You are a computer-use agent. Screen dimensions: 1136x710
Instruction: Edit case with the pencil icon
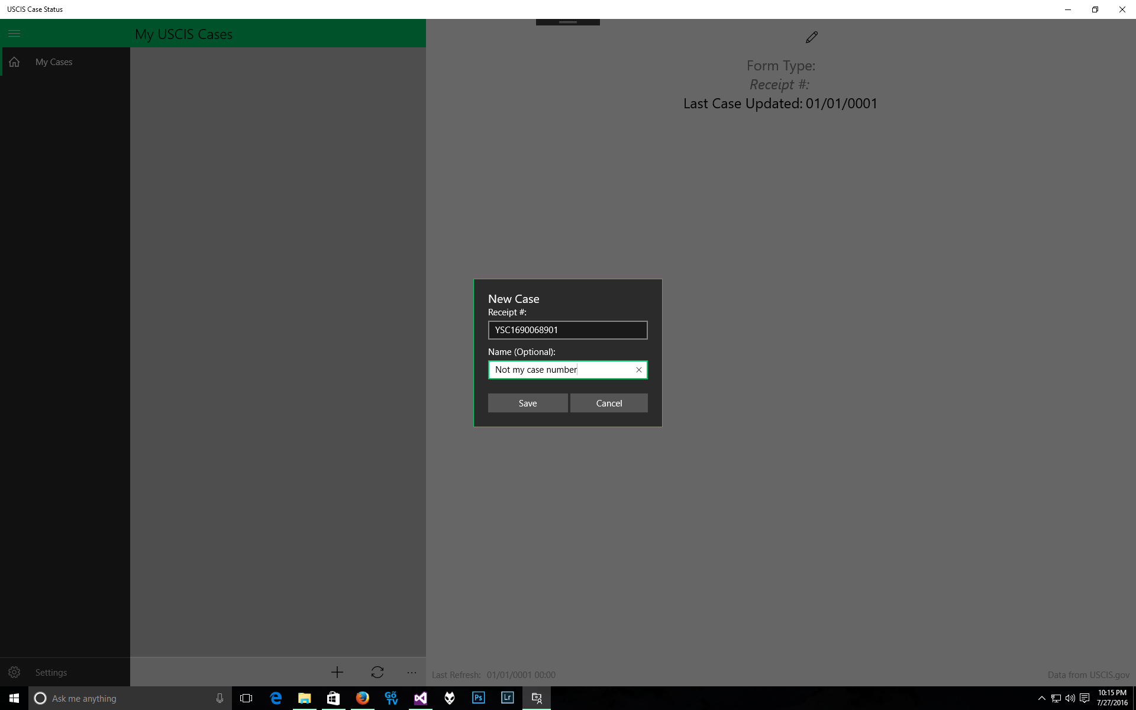coord(812,37)
